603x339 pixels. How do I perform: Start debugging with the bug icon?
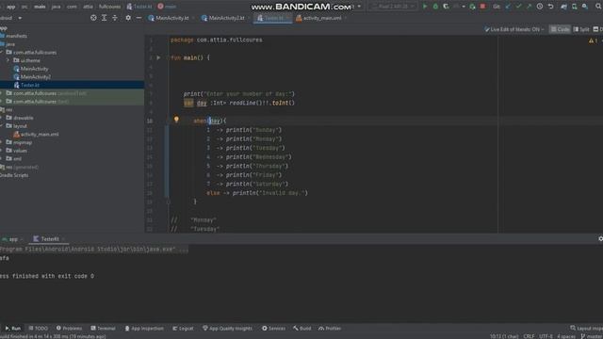tap(435, 7)
